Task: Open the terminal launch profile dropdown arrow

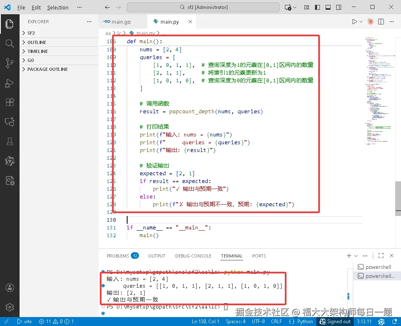Action: coord(356,256)
